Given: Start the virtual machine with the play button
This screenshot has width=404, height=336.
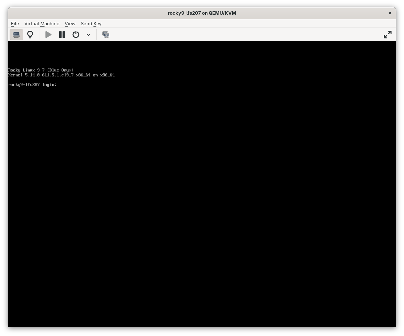Looking at the screenshot, I should (x=48, y=35).
